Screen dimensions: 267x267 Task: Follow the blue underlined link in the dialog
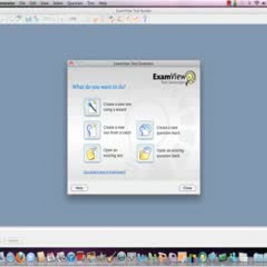click(105, 172)
